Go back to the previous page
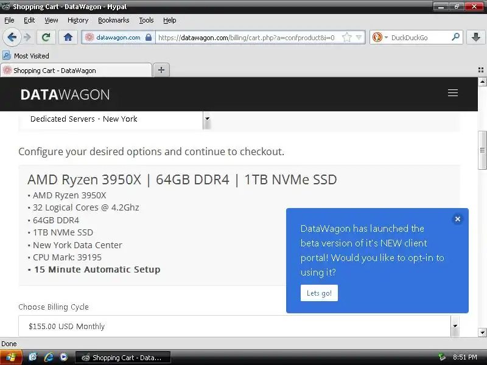 pos(12,38)
